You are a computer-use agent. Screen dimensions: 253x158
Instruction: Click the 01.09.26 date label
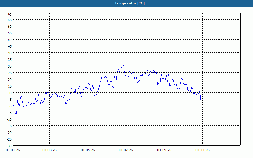click(x=164, y=150)
